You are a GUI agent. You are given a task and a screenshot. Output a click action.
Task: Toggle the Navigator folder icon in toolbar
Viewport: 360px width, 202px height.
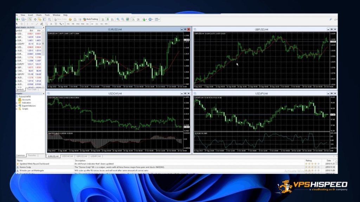pos(40,19)
